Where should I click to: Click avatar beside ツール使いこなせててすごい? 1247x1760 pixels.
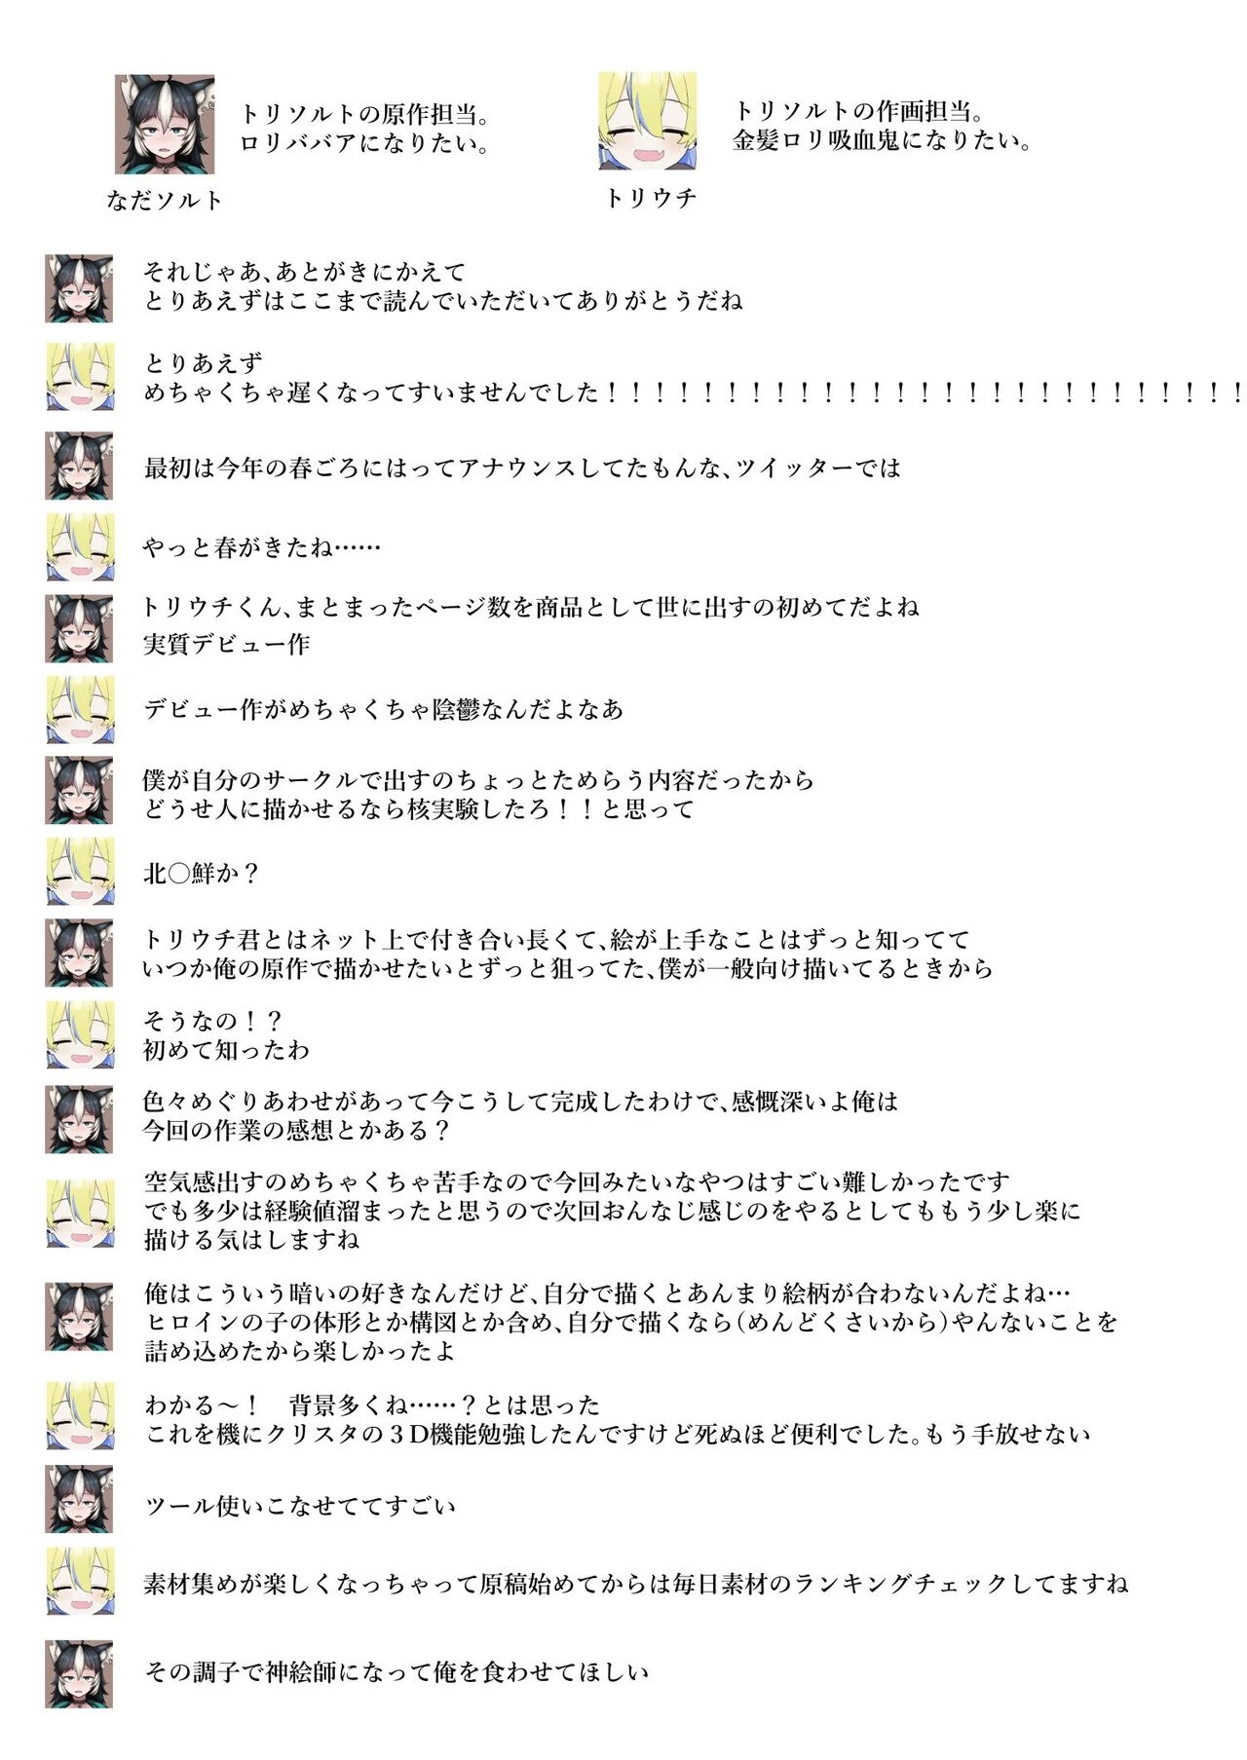[x=79, y=1499]
